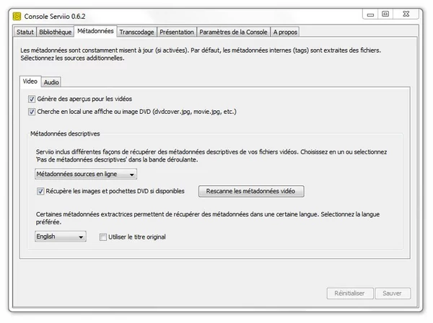Switch to the Audio sub-tab
Image resolution: width=433 pixels, height=323 pixels.
51,82
